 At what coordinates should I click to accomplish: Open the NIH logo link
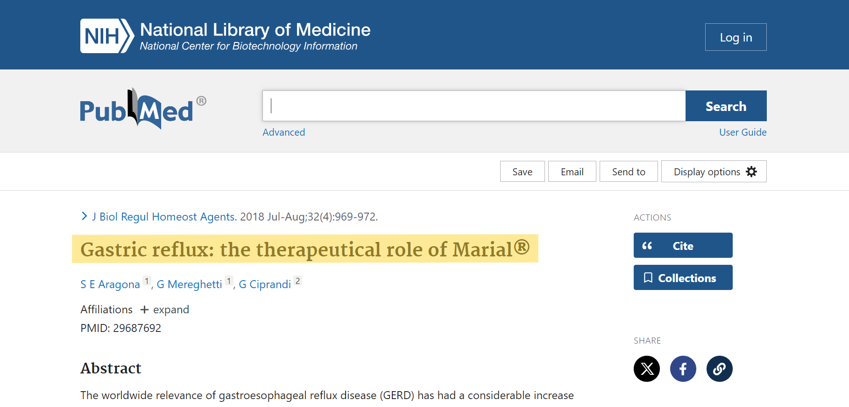(107, 36)
